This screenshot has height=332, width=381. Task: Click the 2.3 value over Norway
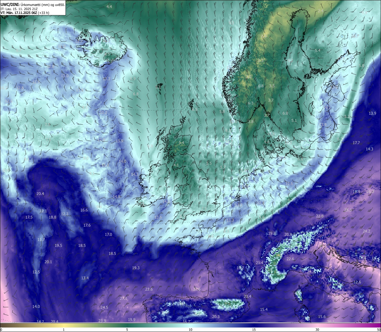pos(261,61)
